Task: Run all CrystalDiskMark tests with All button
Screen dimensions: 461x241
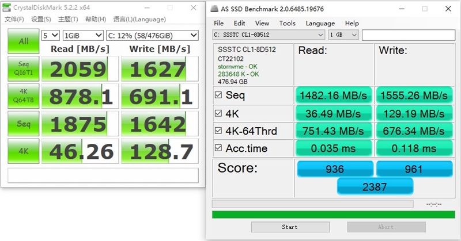Action: [24, 41]
